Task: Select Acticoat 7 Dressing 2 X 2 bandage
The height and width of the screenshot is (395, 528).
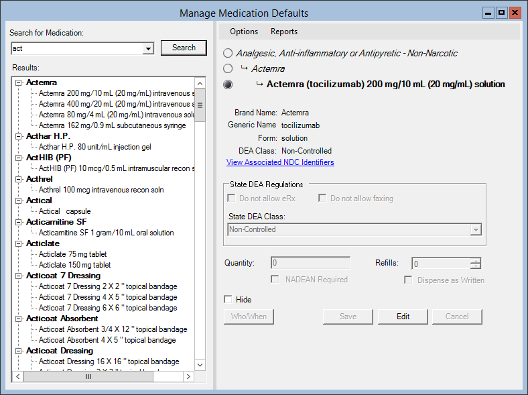Action: [108, 286]
